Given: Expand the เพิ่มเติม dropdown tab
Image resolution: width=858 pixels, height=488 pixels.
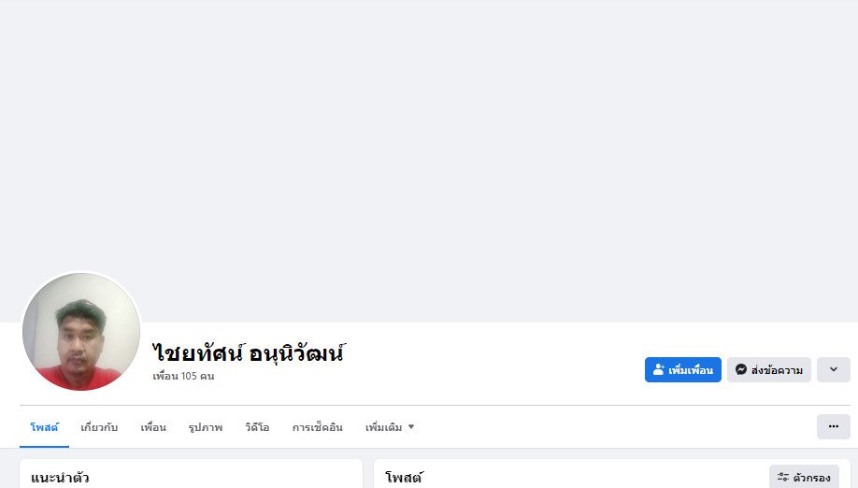Looking at the screenshot, I should 390,427.
